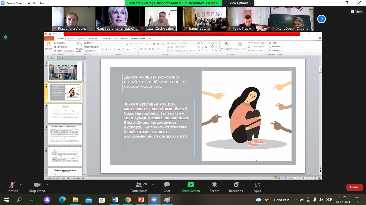Click the Windows Start button
The image size is (366, 205).
(6, 200)
